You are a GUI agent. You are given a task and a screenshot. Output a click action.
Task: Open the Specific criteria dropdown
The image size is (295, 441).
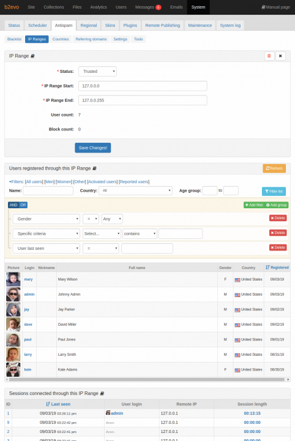47,234
